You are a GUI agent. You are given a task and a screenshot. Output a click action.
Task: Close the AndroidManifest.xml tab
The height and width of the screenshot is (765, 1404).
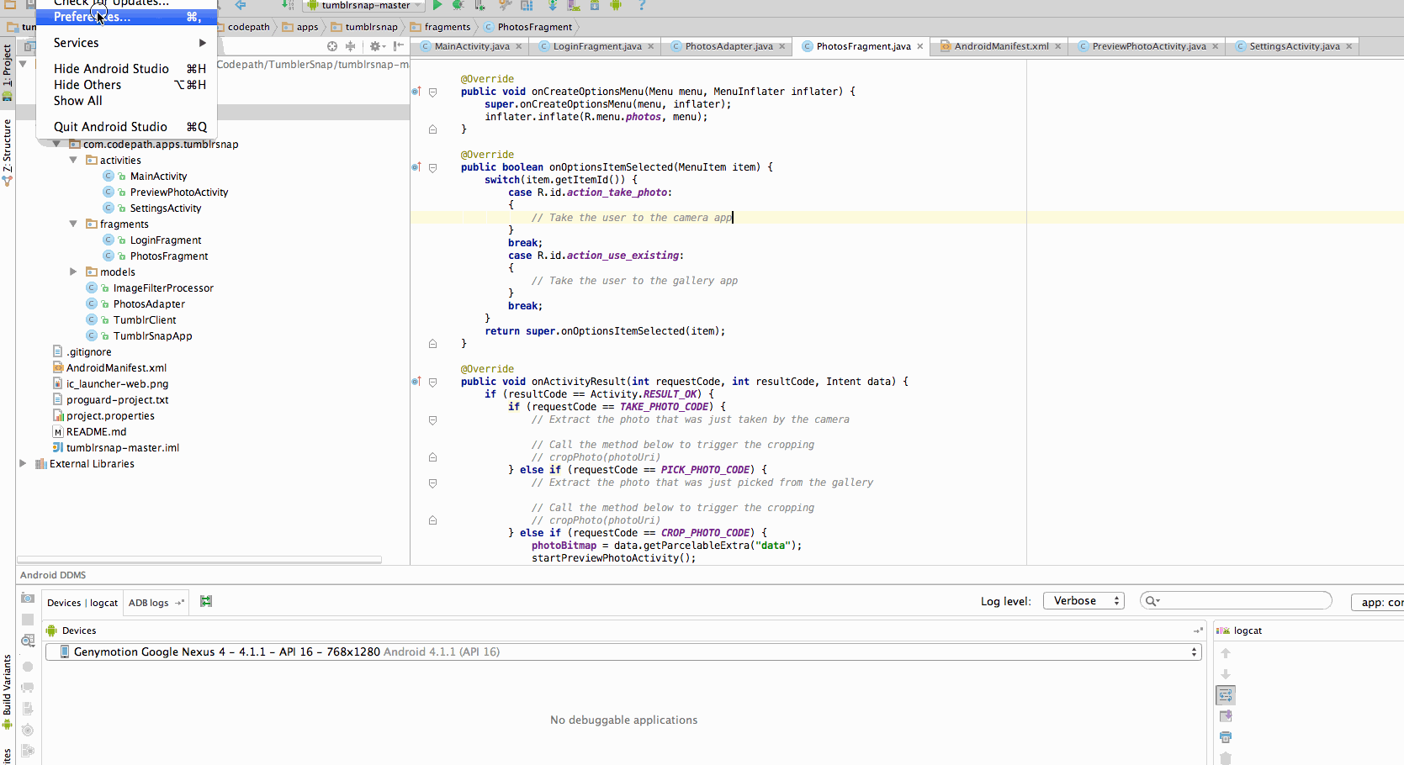point(1057,46)
